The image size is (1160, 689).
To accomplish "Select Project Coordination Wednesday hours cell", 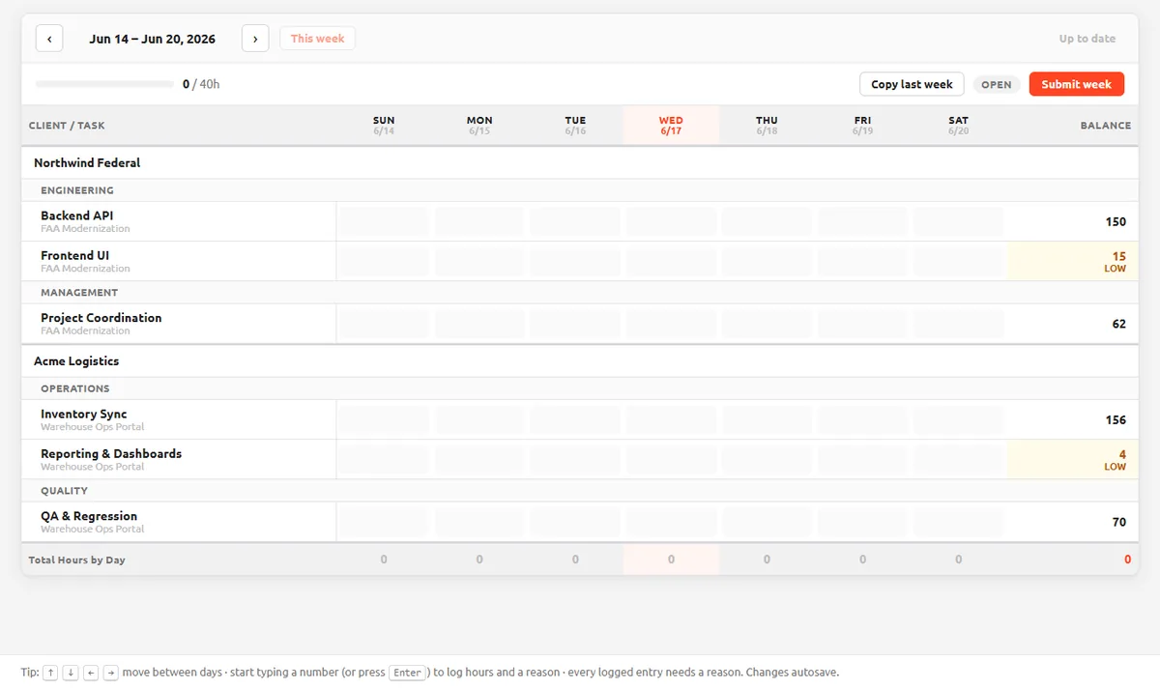I will (671, 324).
